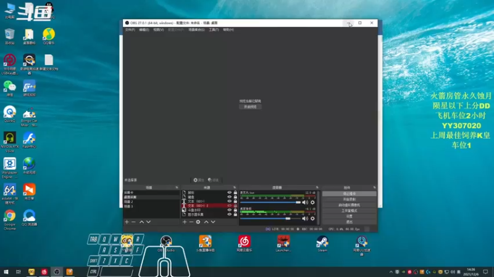Viewport: 494px width, 277px height.
Task: Move the selected scene down with the arrow in the 场景 panel
Action: pyautogui.click(x=148, y=222)
